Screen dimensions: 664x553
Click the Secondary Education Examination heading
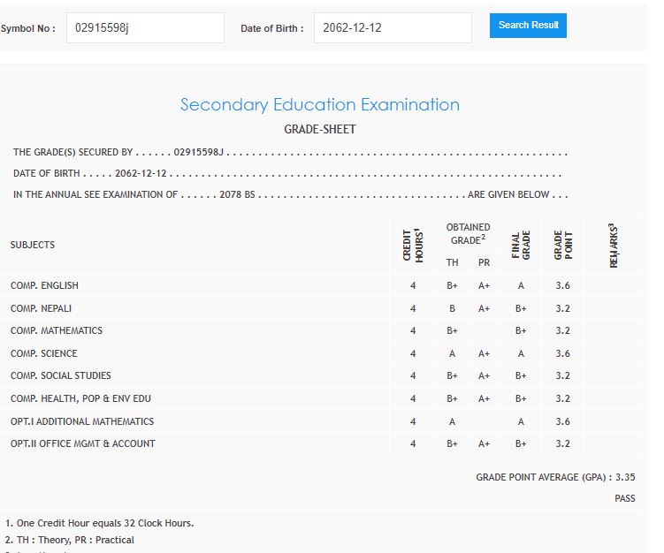319,104
